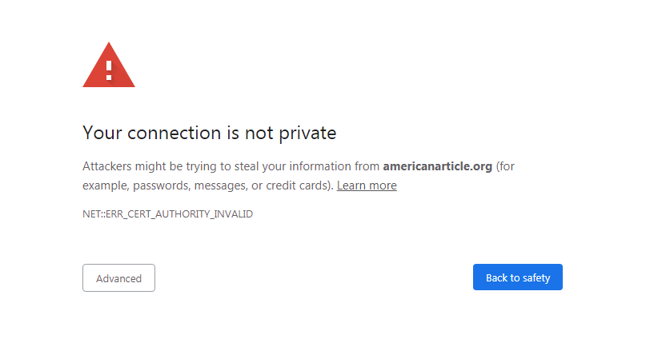Click the bold americanarticle.org domain name
650x363 pixels.
pyautogui.click(x=437, y=166)
